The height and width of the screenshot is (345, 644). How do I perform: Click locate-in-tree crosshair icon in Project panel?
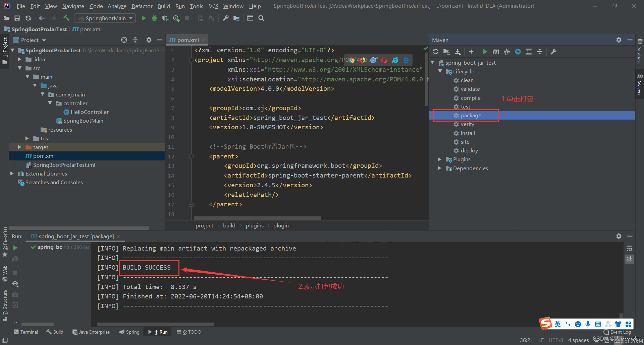pyautogui.click(x=124, y=40)
